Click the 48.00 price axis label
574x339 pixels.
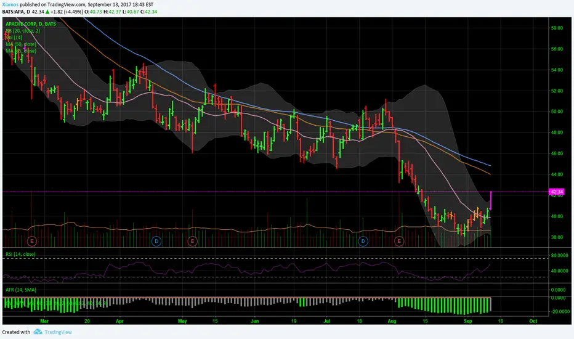coord(557,133)
